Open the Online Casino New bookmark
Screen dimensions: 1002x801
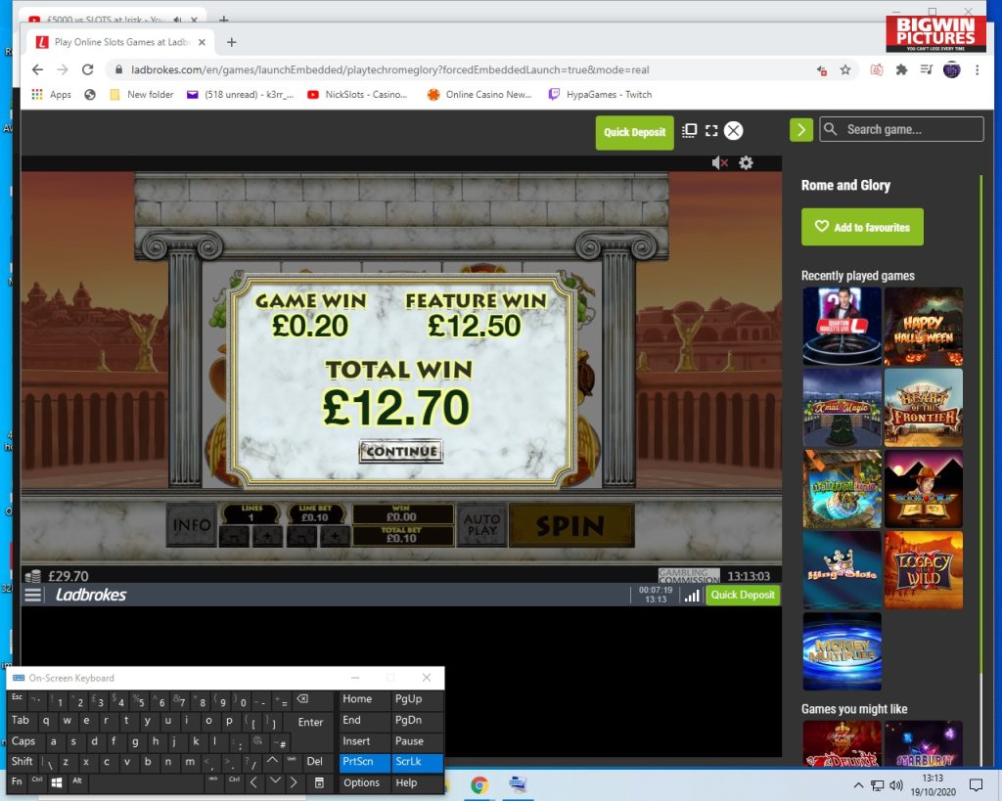[x=479, y=95]
